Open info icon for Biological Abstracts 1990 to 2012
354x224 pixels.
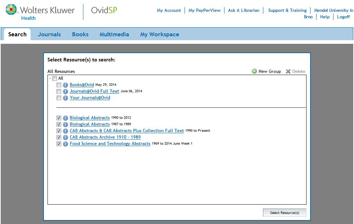65,118
